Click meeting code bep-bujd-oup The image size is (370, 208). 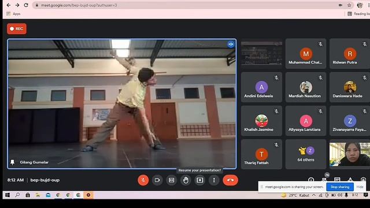point(45,180)
